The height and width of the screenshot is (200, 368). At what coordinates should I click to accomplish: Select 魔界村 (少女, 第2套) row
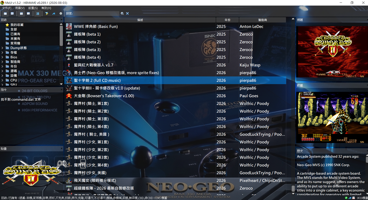[x=175, y=150]
